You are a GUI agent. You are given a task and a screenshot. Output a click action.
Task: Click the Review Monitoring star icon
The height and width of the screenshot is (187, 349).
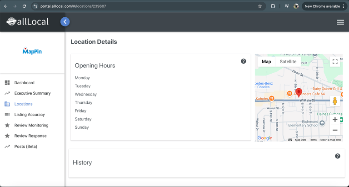[x=7, y=125]
